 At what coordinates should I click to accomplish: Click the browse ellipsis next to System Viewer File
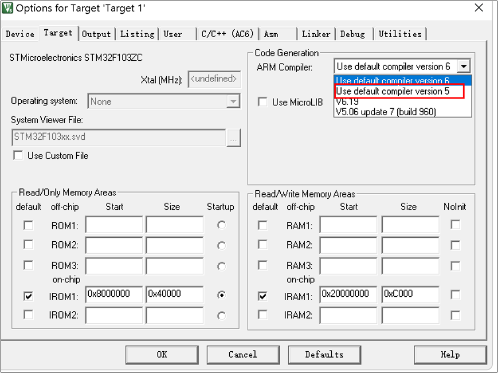(233, 138)
